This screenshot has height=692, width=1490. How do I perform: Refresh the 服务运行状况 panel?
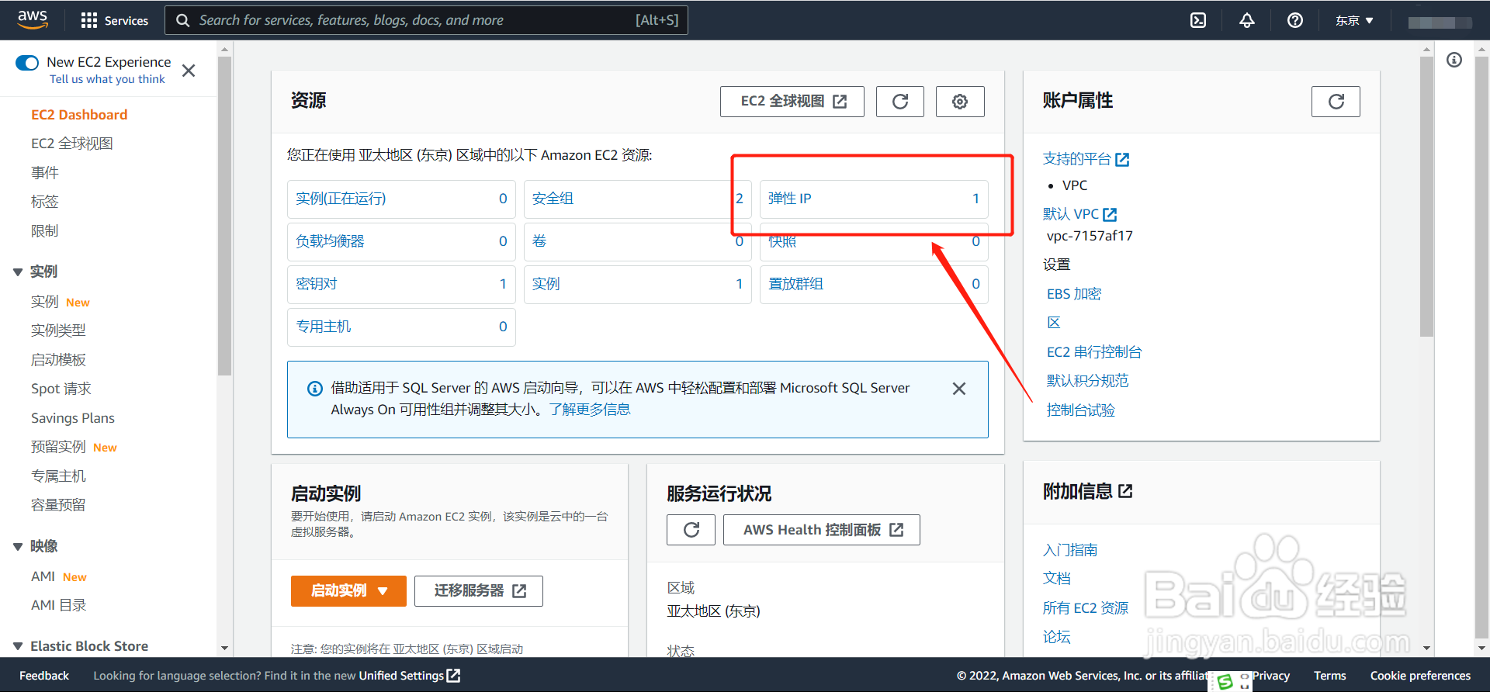691,530
